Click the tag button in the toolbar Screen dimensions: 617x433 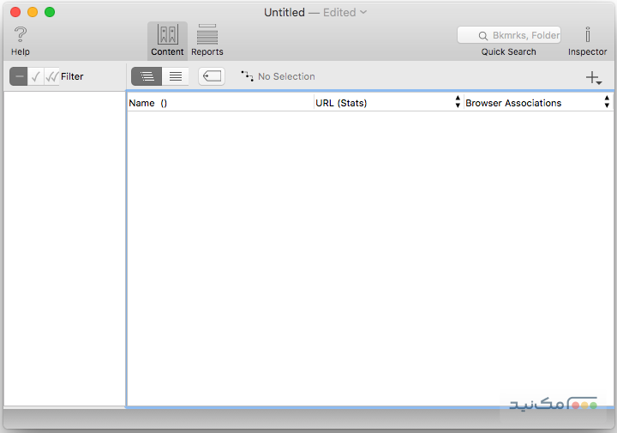coord(212,76)
